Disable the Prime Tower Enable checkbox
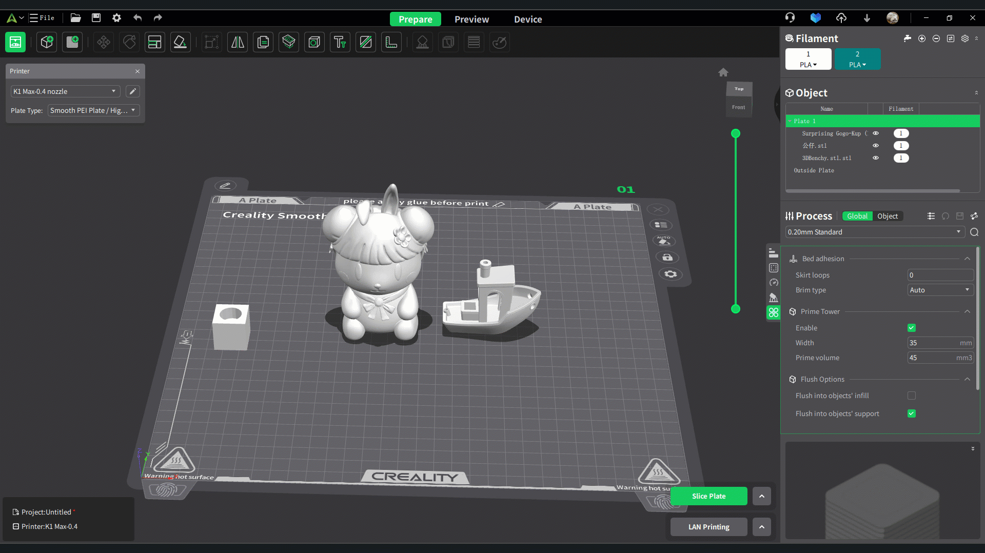Viewport: 985px width, 553px height. pos(912,328)
